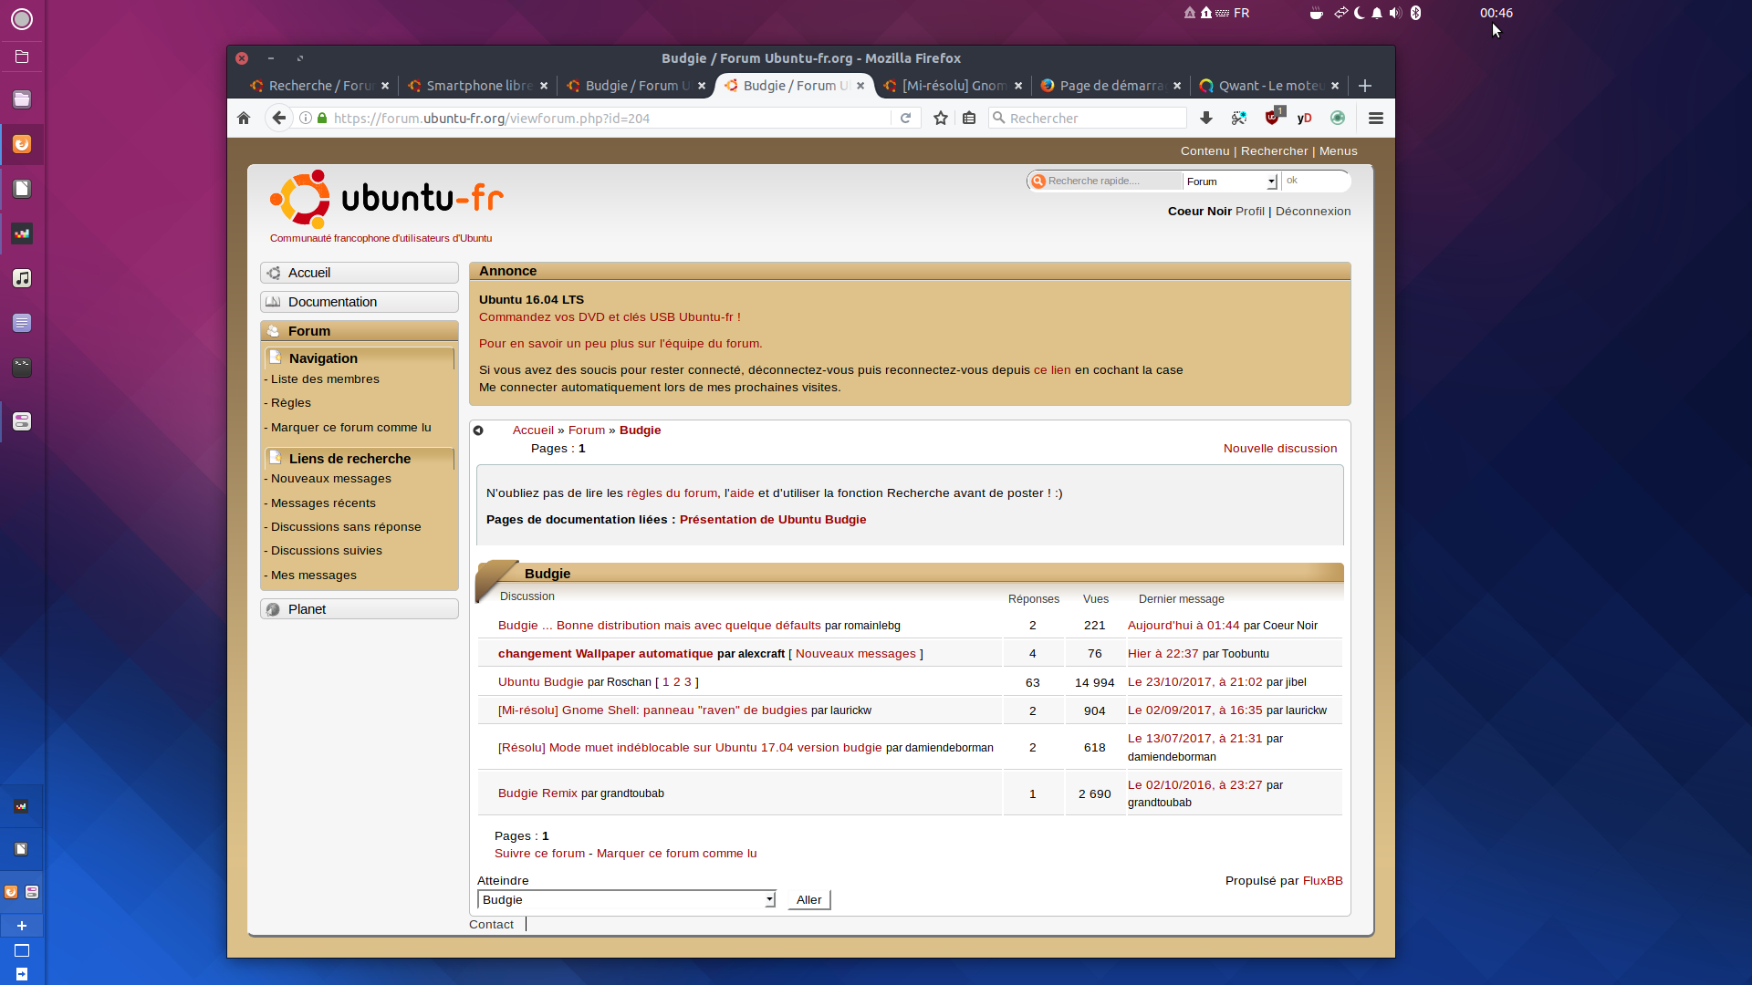The width and height of the screenshot is (1752, 985).
Task: Bookmark this page with the star
Action: click(x=941, y=118)
